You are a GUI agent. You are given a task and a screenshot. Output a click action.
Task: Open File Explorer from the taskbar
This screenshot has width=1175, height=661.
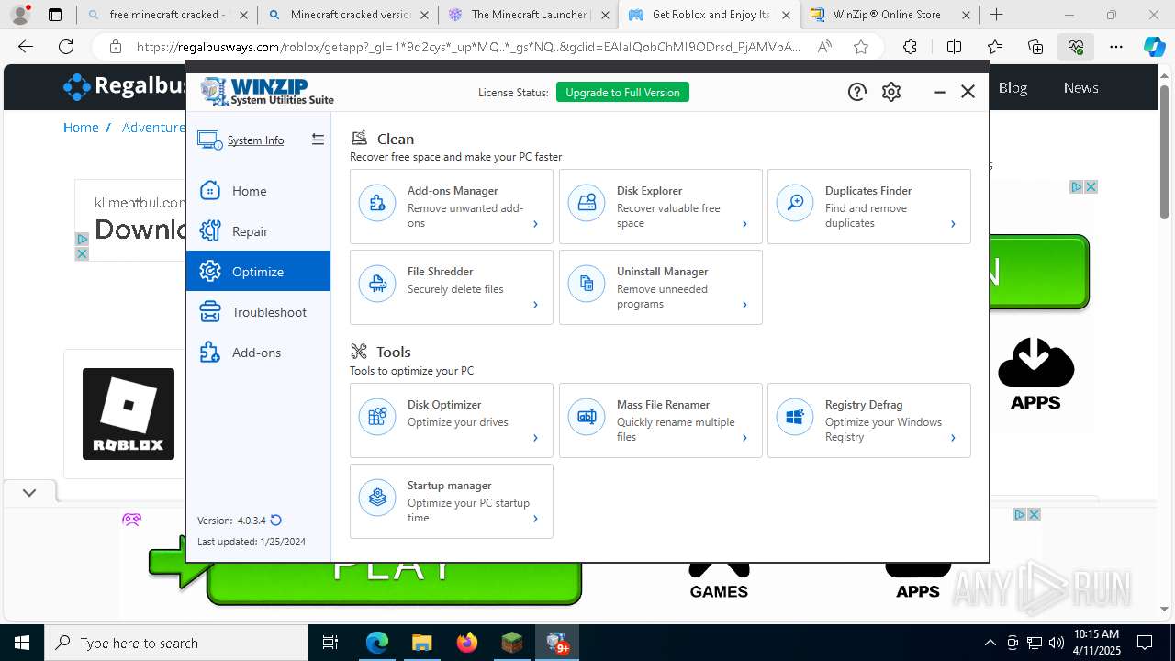pyautogui.click(x=421, y=643)
